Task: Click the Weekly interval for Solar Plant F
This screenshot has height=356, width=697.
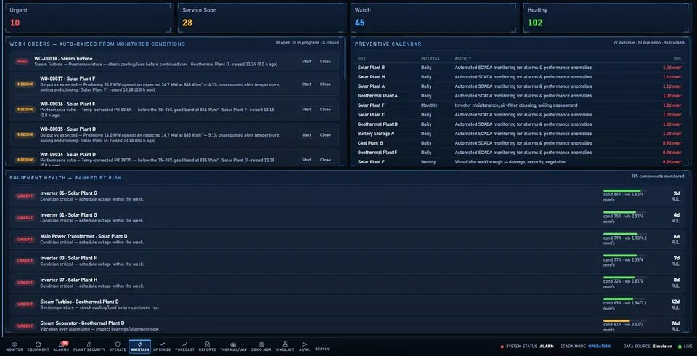Action: point(428,162)
